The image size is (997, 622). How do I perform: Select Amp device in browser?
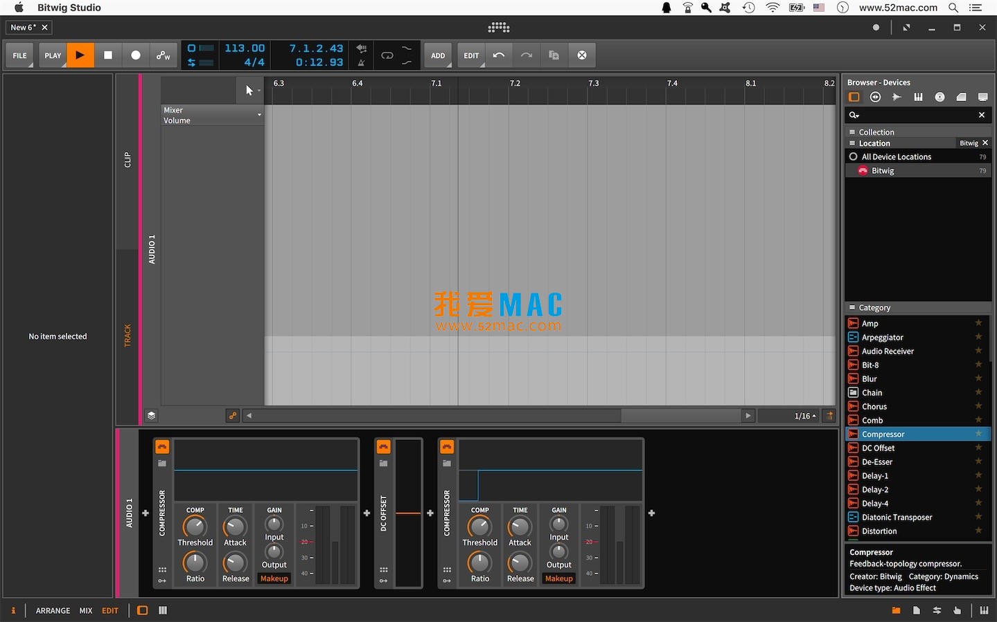coord(919,324)
